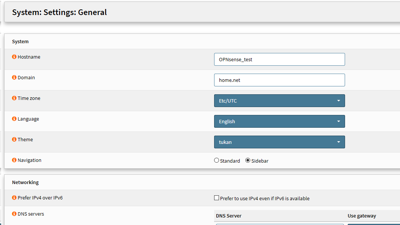
Task: Click the Domain field containing home.net
Action: pyautogui.click(x=279, y=80)
